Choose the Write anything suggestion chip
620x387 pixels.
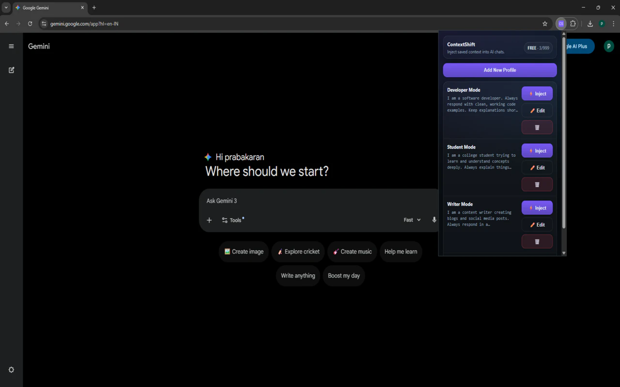pos(298,276)
